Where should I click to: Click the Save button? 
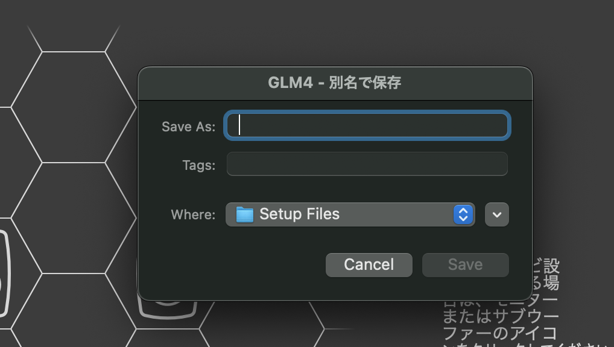465,264
